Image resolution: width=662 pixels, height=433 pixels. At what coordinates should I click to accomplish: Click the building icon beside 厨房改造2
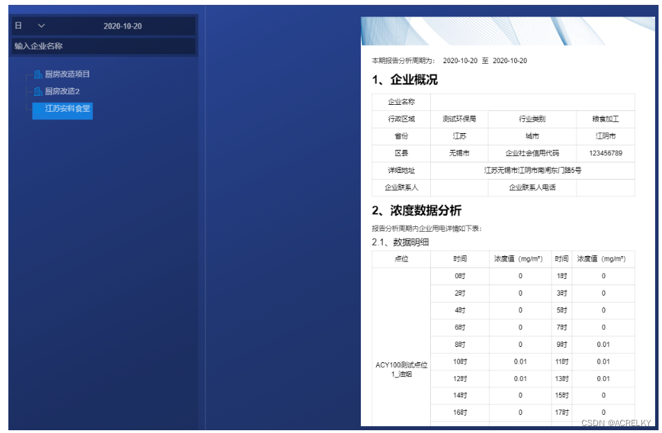38,92
